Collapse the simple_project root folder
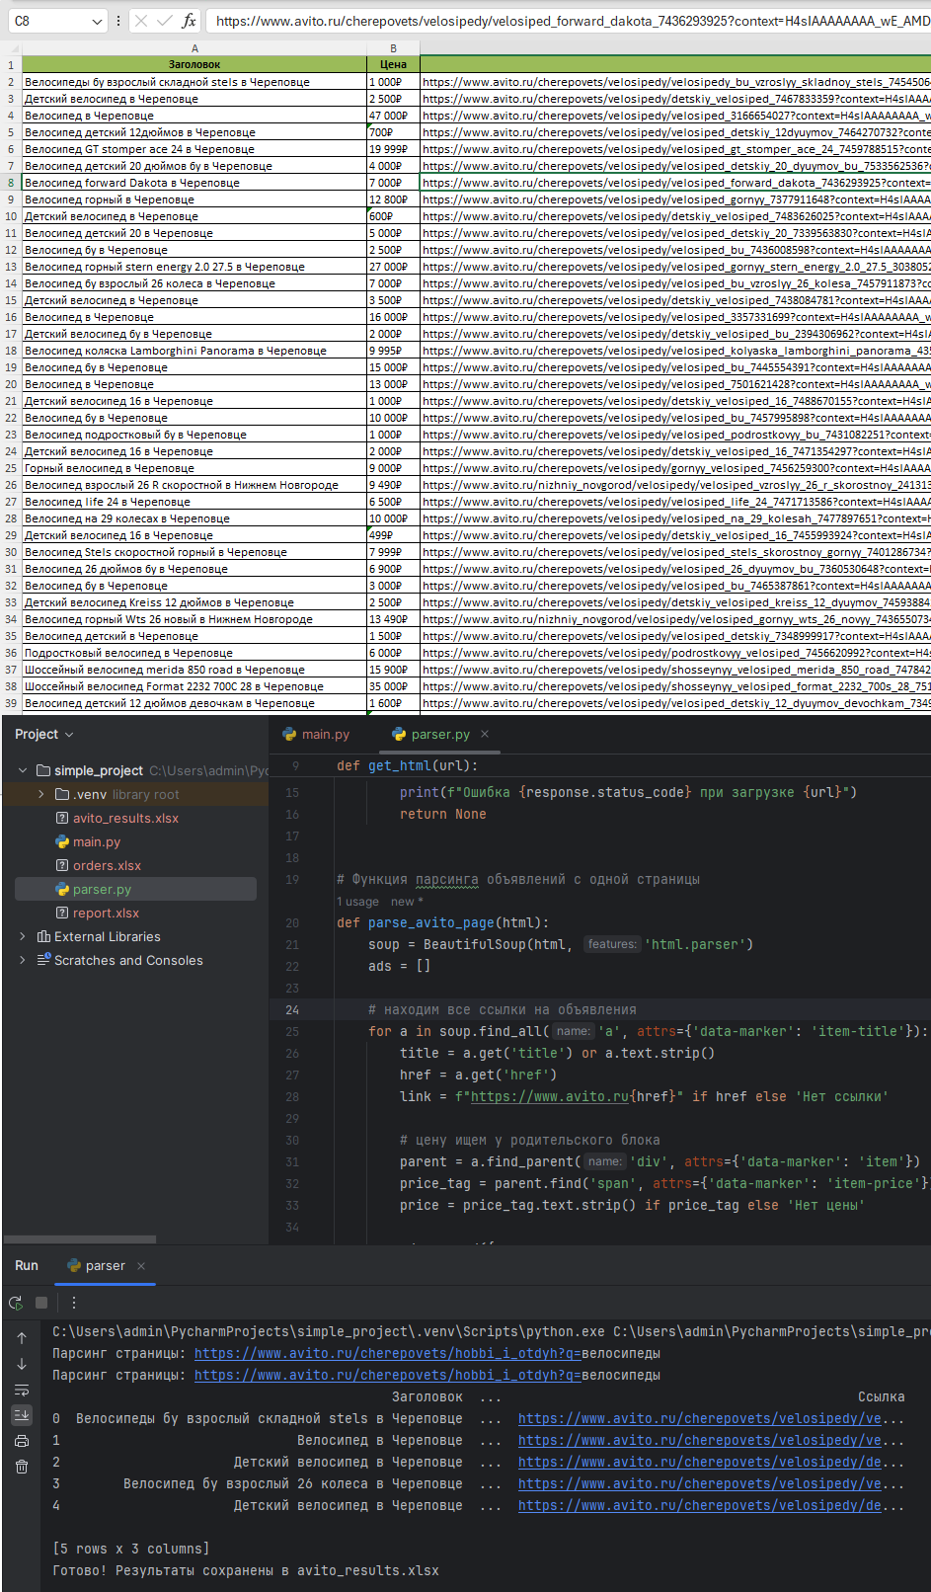 23,770
